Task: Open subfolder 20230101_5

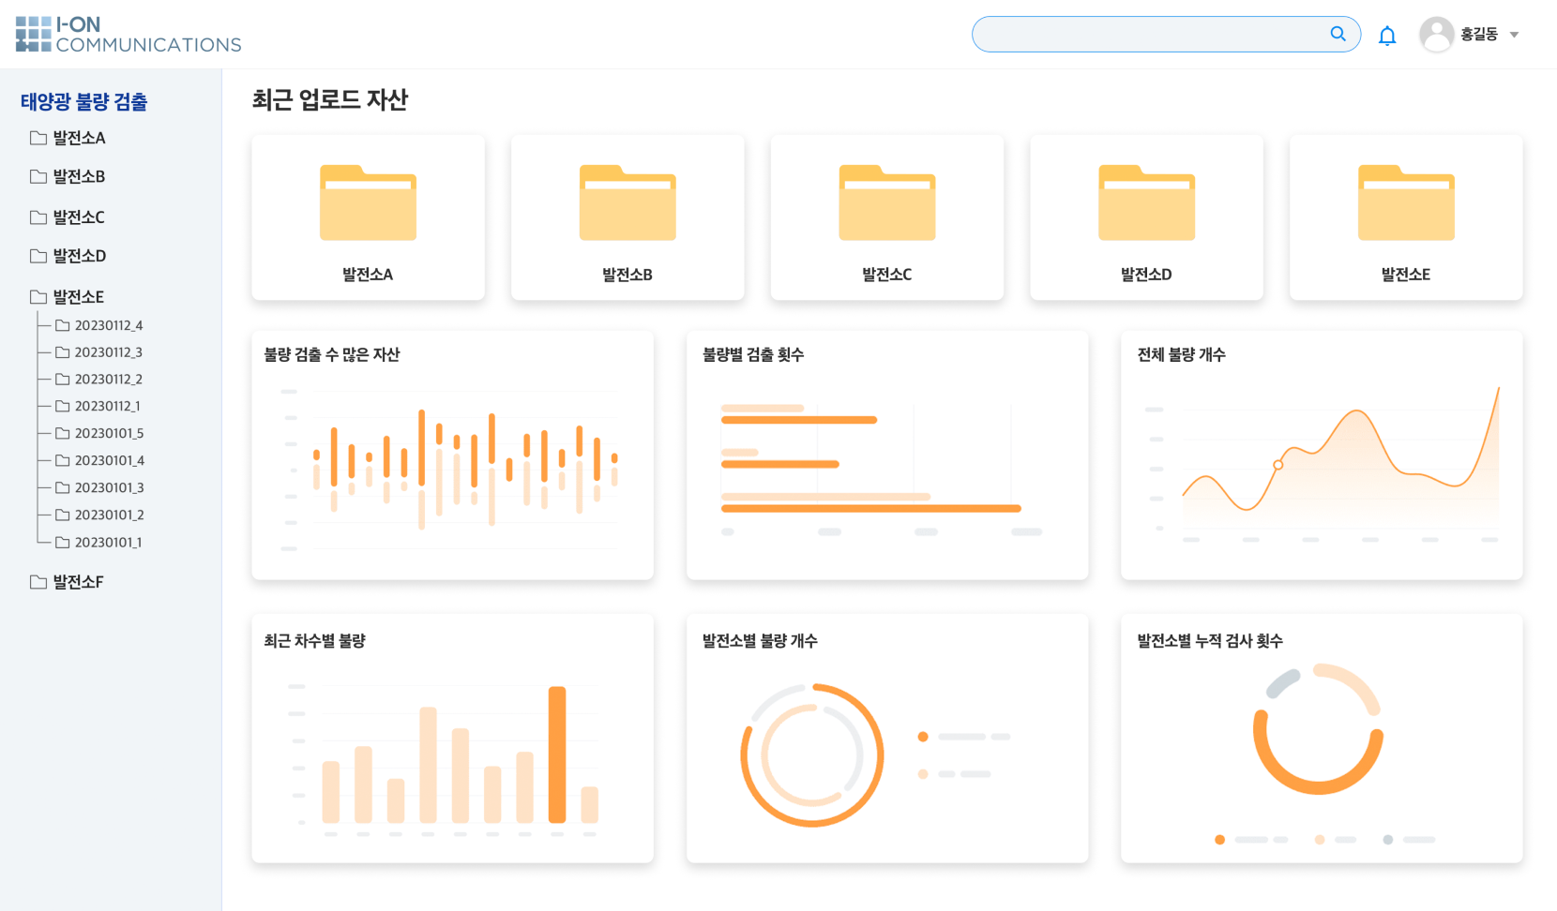Action: click(110, 433)
